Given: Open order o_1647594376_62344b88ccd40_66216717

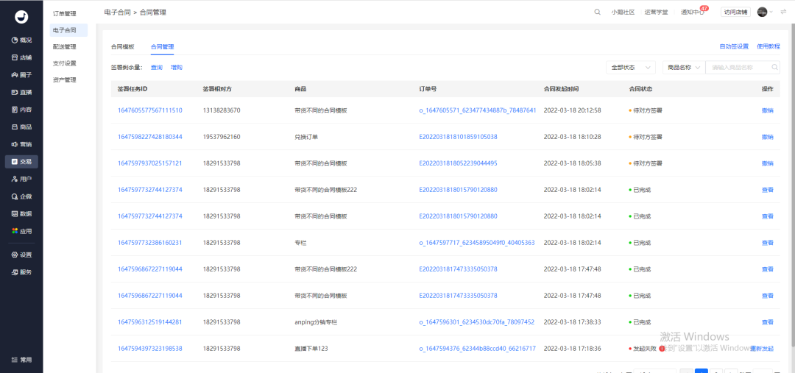Looking at the screenshot, I should (x=478, y=349).
